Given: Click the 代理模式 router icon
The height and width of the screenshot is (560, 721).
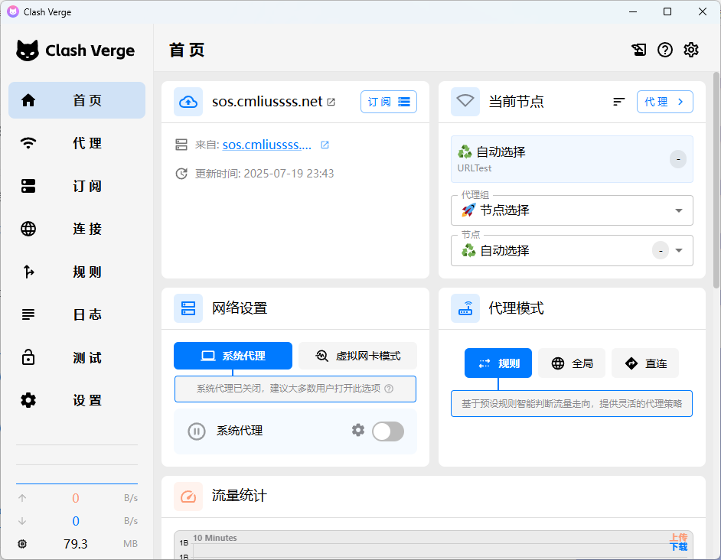Looking at the screenshot, I should [465, 308].
